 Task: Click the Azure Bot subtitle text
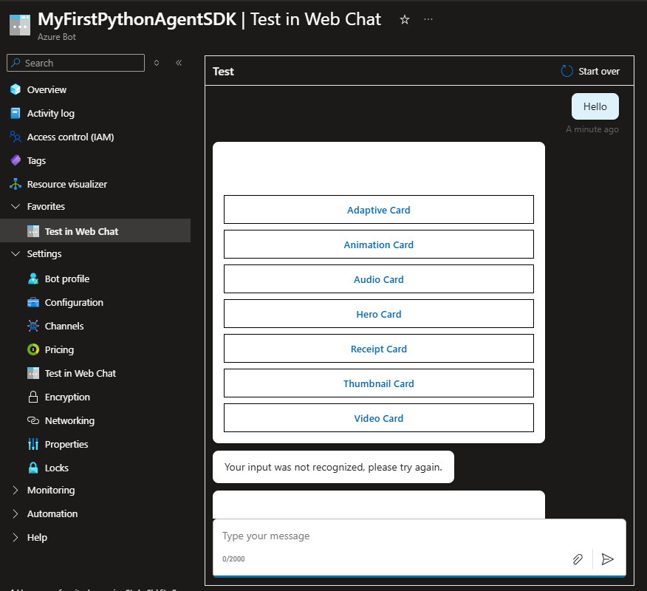tap(57, 37)
